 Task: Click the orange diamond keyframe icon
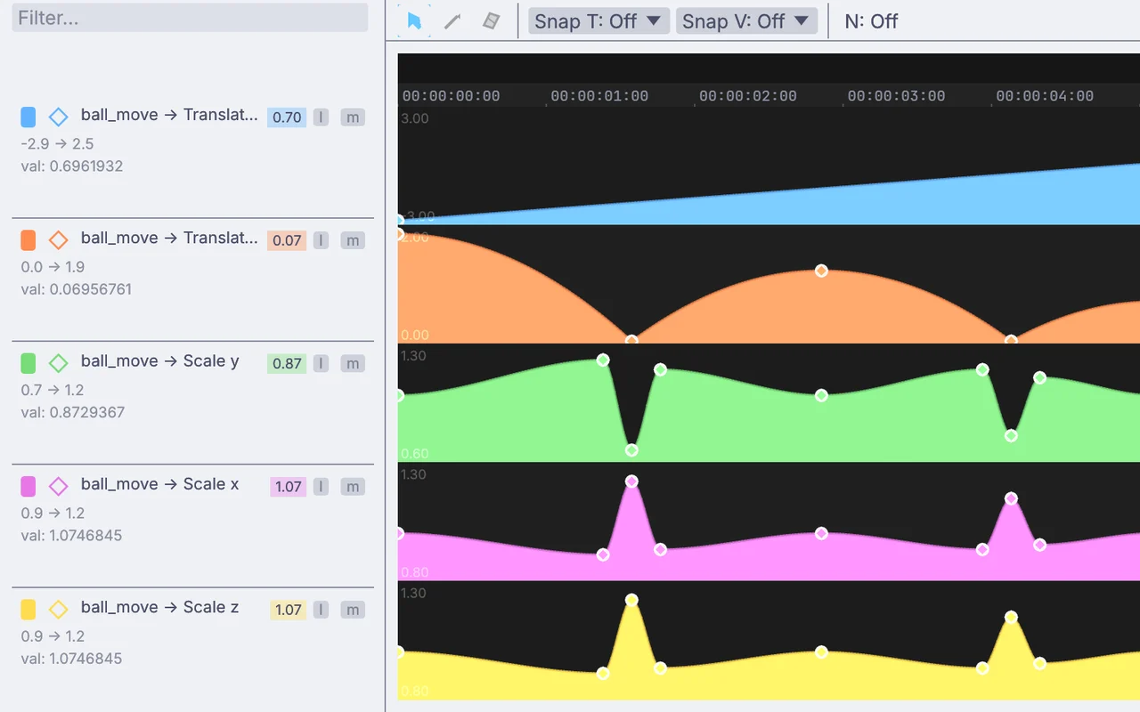click(x=58, y=240)
